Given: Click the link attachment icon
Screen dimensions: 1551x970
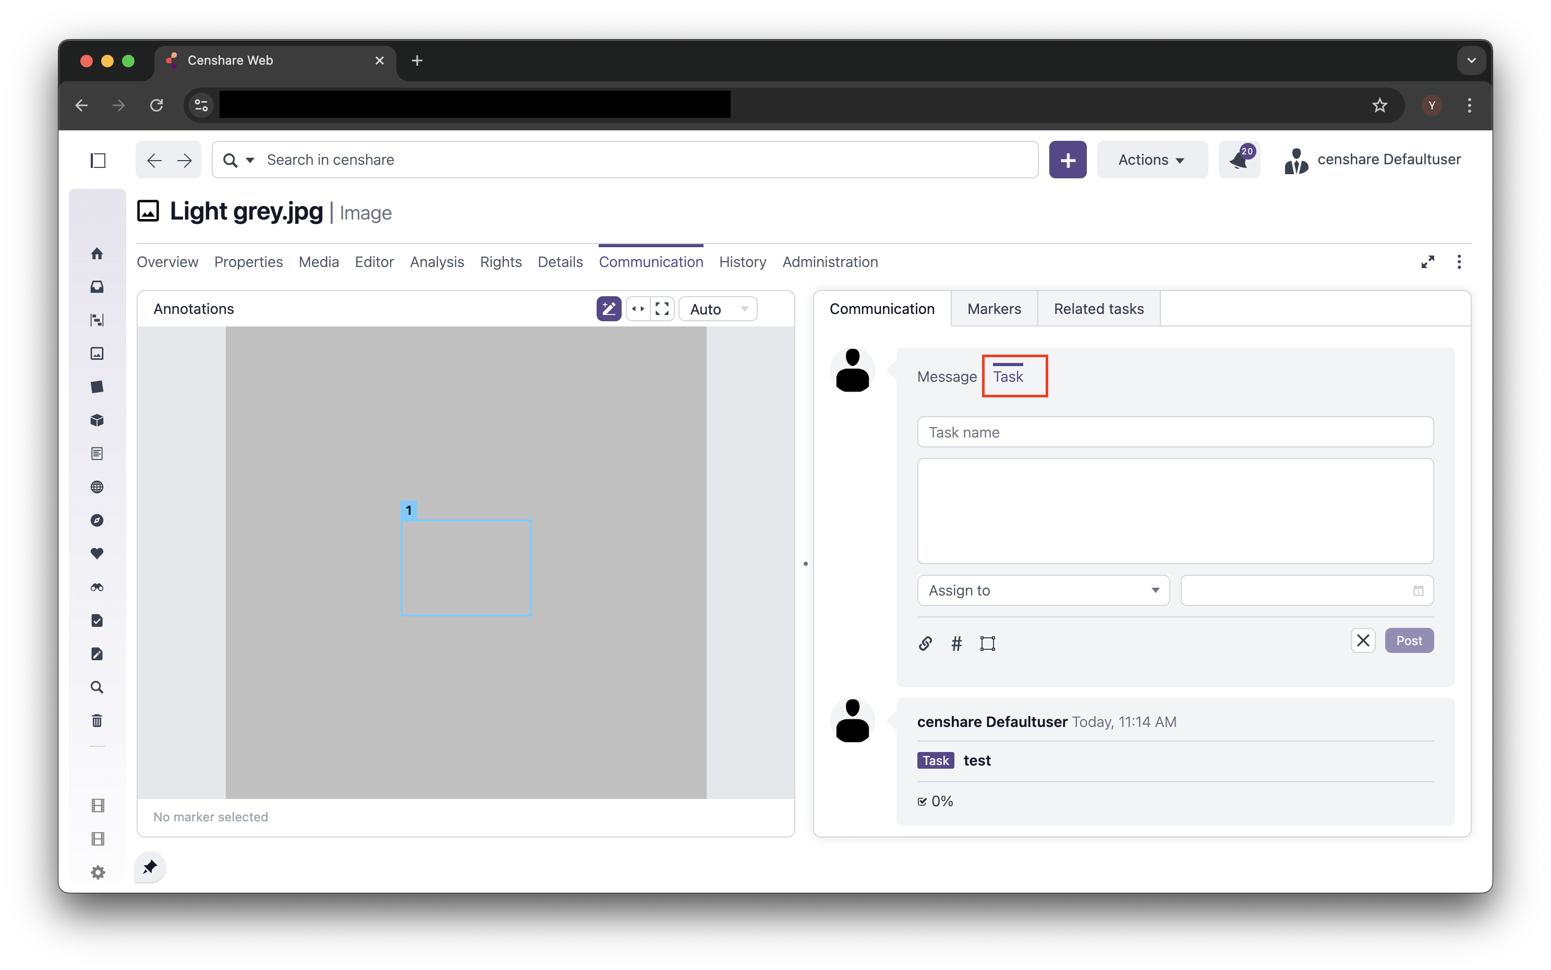Looking at the screenshot, I should tap(925, 643).
